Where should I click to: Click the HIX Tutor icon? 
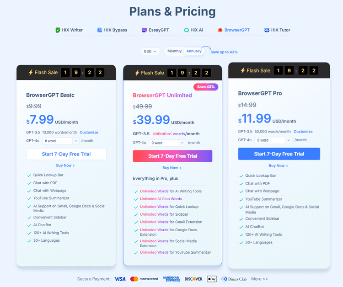tap(267, 30)
